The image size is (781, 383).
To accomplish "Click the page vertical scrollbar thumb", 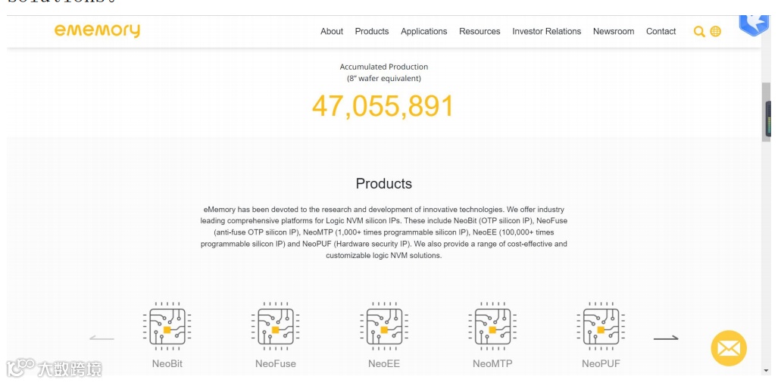I will pos(766,112).
